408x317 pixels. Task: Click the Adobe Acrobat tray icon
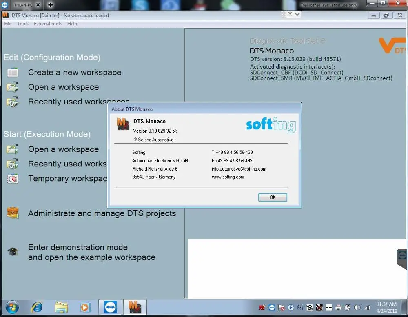click(x=262, y=308)
